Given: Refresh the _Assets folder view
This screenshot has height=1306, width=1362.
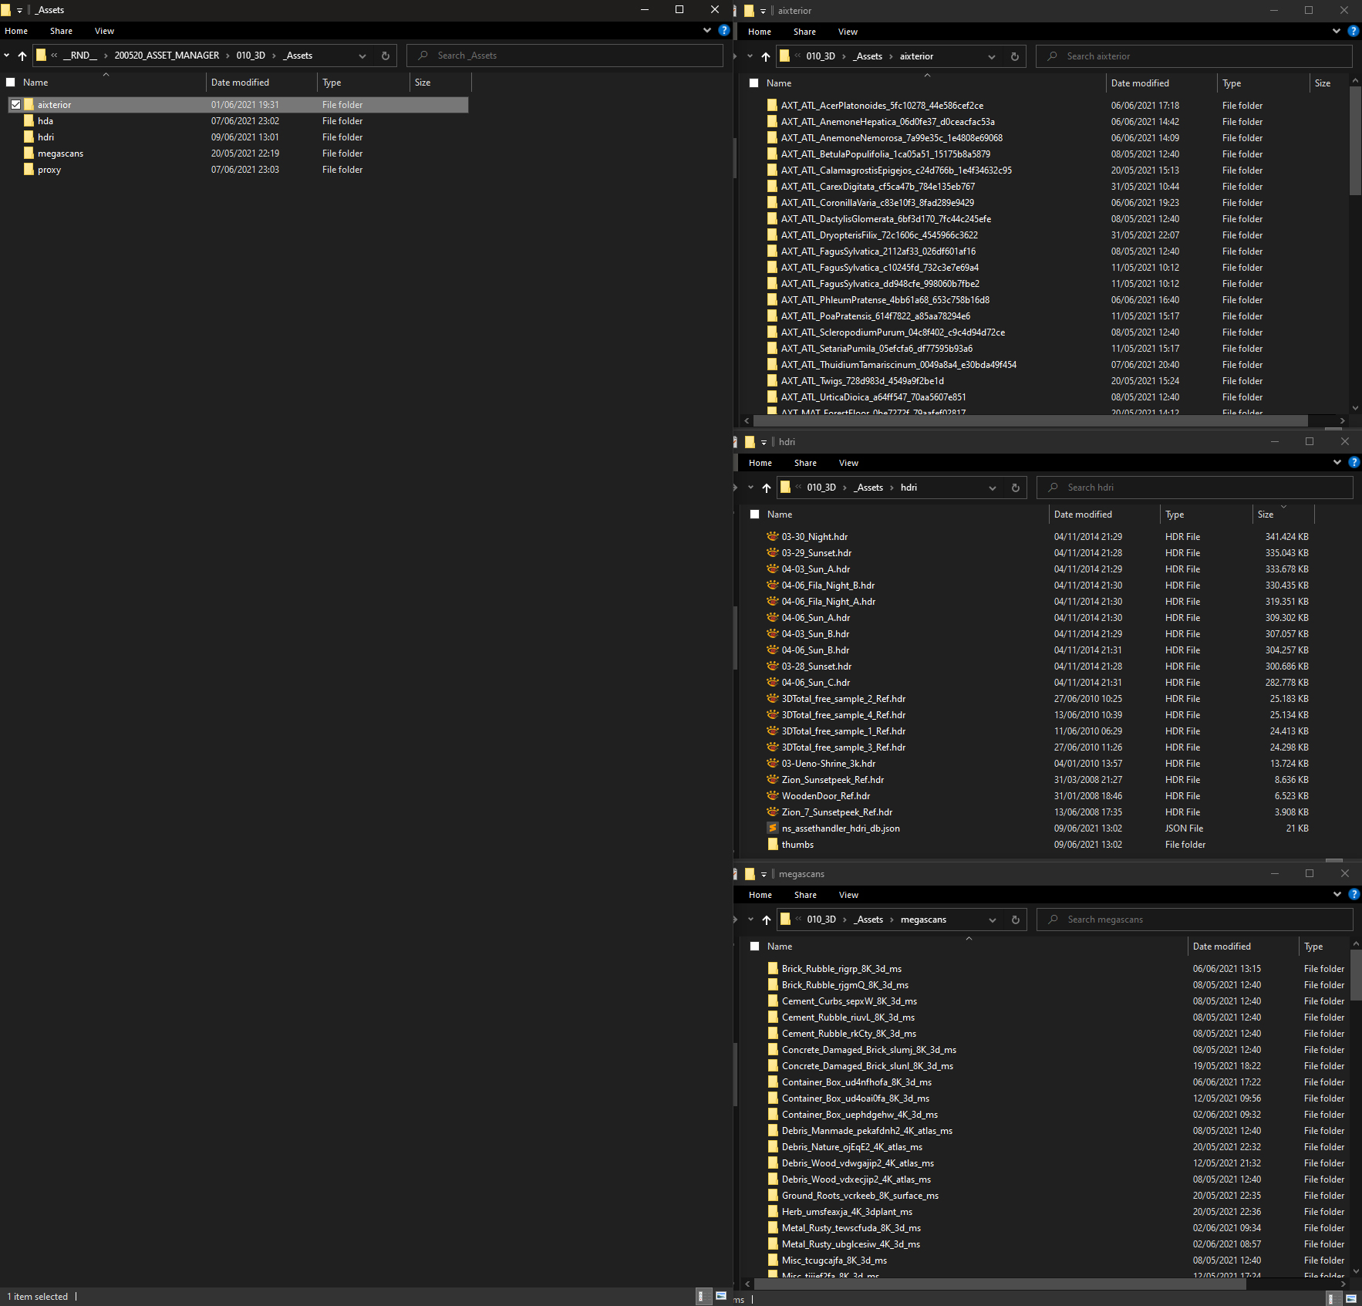Looking at the screenshot, I should pyautogui.click(x=386, y=56).
